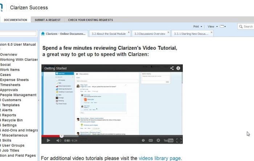This screenshot has height=161, width=254.
Task: Close the 3.3 Discussions Overview tab
Action: coord(168,32)
